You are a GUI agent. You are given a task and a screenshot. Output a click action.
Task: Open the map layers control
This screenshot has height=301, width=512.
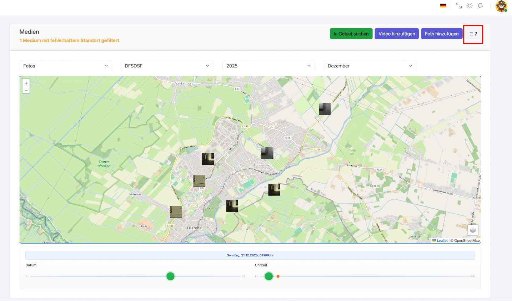click(472, 230)
